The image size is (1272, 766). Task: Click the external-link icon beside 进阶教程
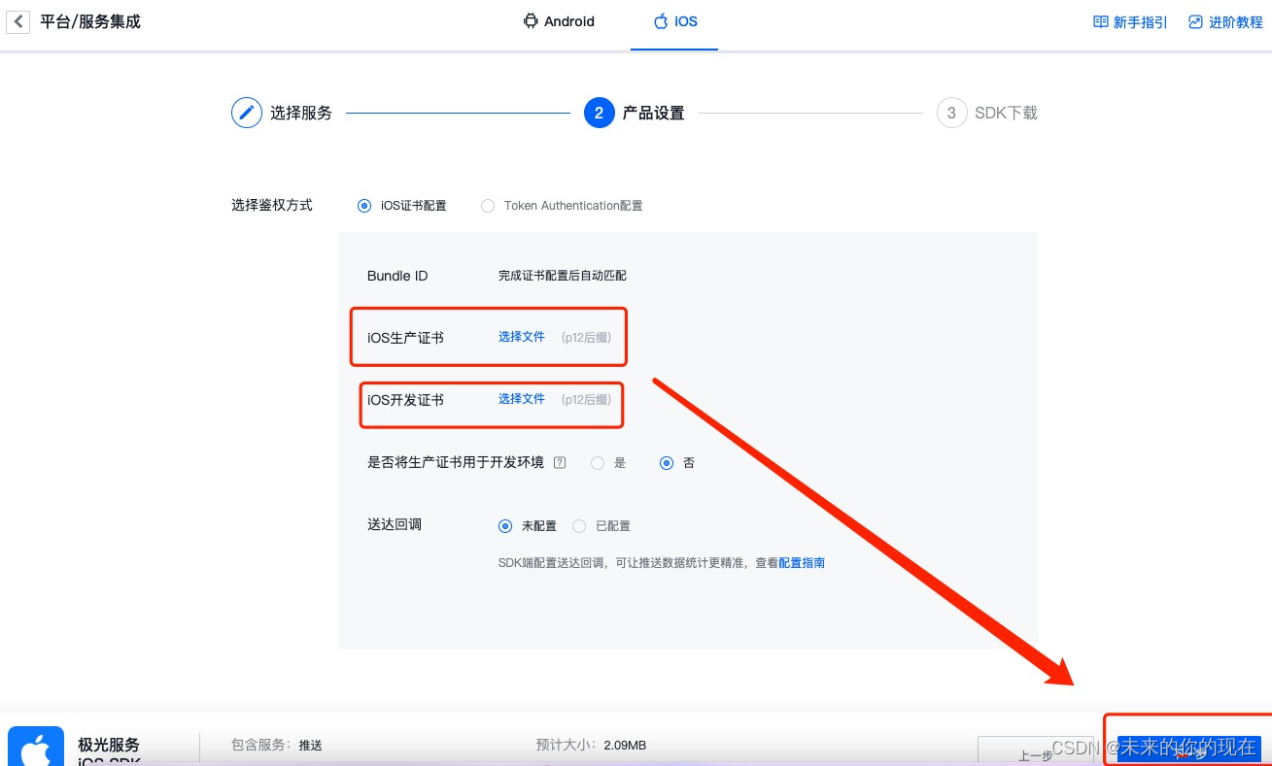click(1194, 21)
